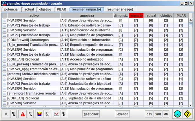This screenshot has width=195, height=121.
Task: Click the filter icon beside the warning triangle
Action: pos(30,114)
